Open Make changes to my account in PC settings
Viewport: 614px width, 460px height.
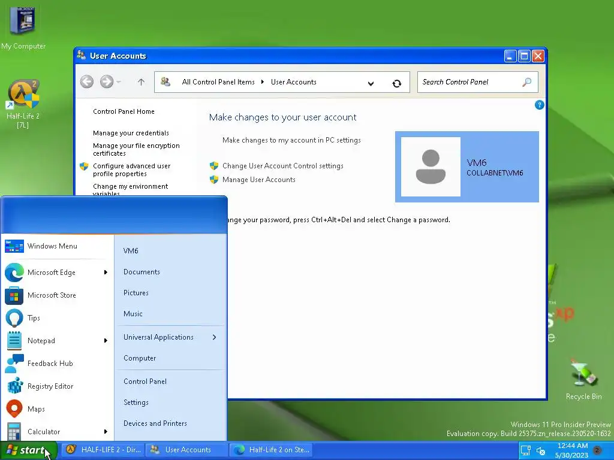coord(291,140)
